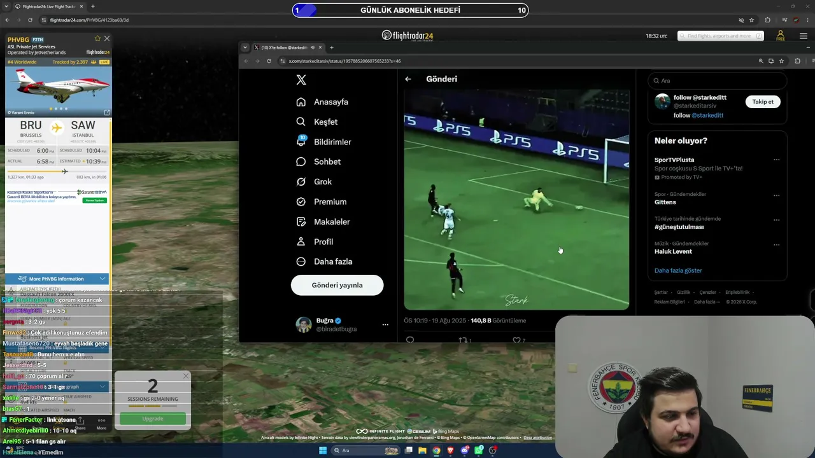
Task: Open Keşfet (Explore) in the X sidebar
Action: coord(317,121)
